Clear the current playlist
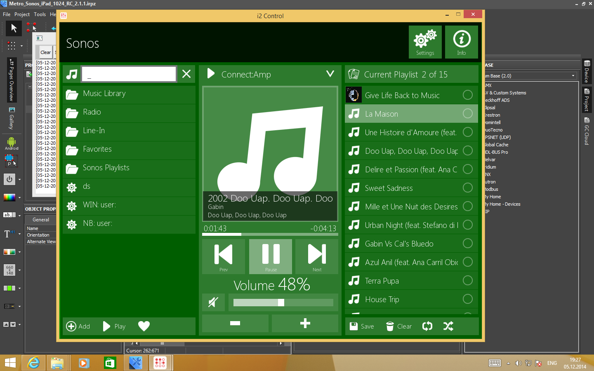Screen dimensions: 594x371 coord(398,326)
